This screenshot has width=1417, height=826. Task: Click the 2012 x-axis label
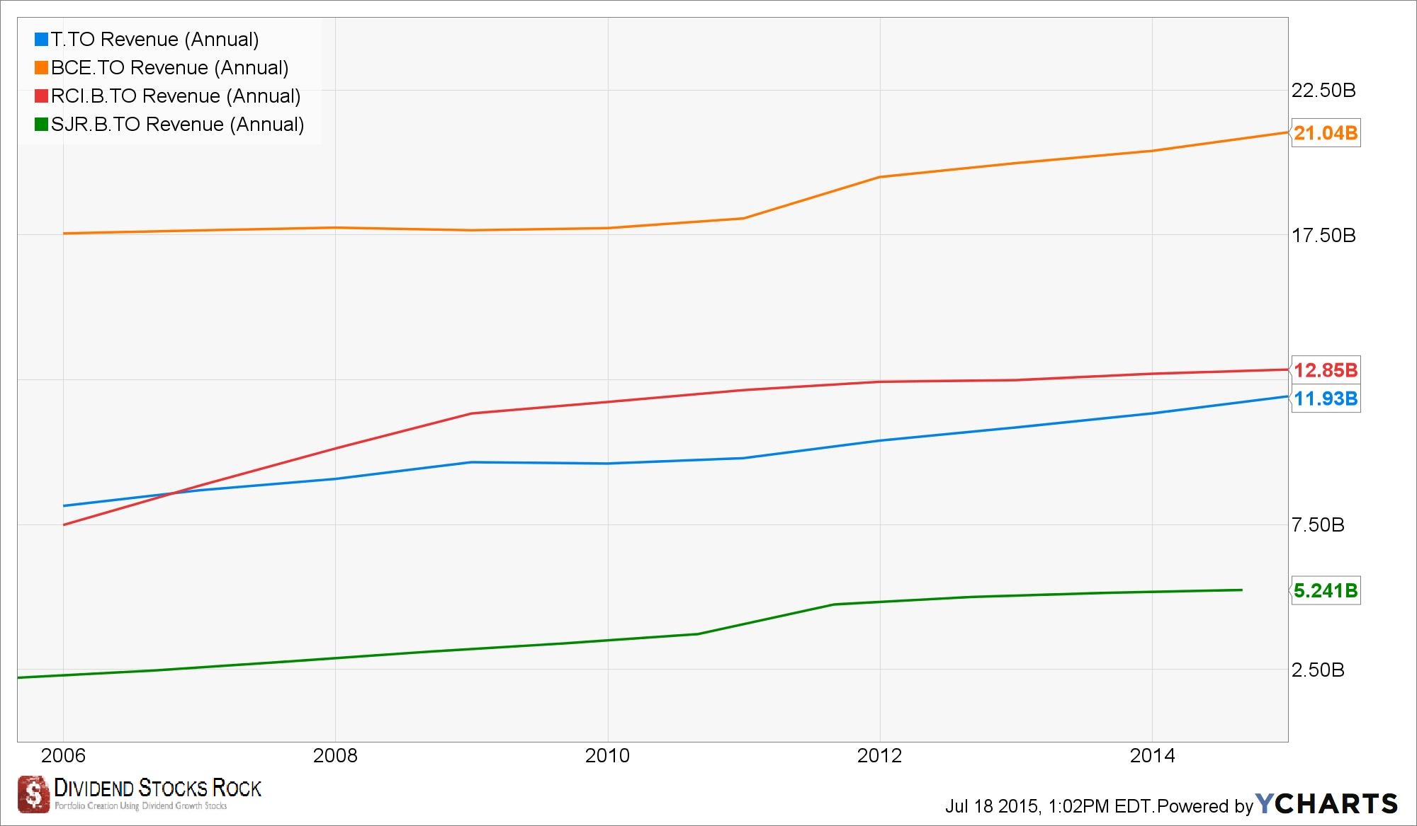[x=879, y=756]
